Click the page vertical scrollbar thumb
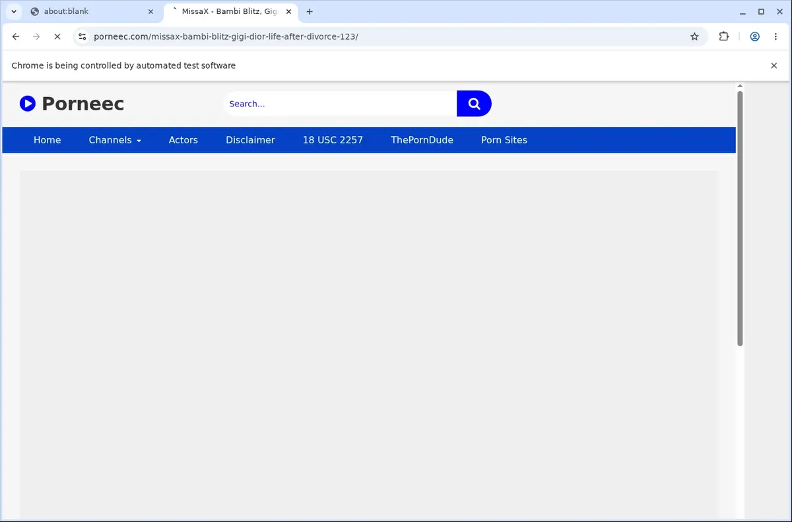This screenshot has height=522, width=792. pos(740,218)
